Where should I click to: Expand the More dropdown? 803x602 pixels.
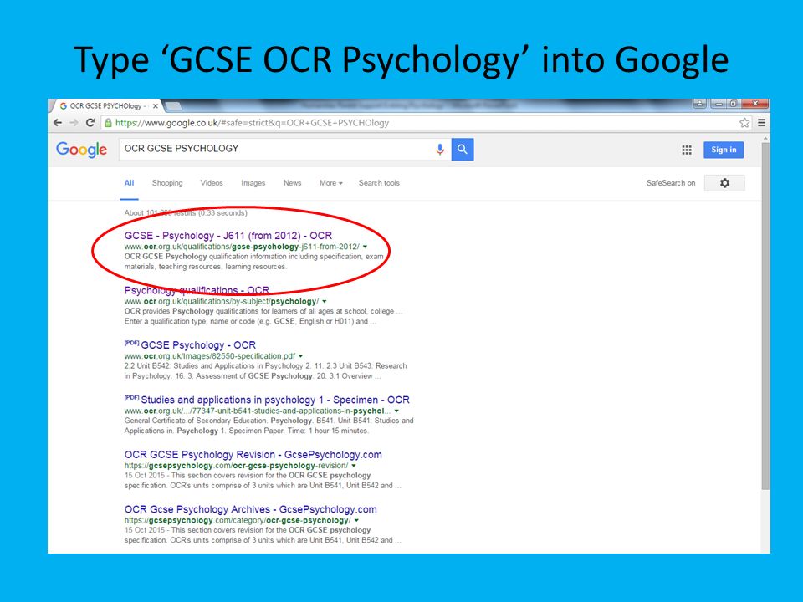click(331, 183)
